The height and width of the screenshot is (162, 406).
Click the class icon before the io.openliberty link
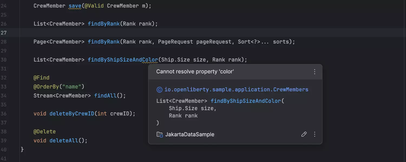tap(159, 90)
